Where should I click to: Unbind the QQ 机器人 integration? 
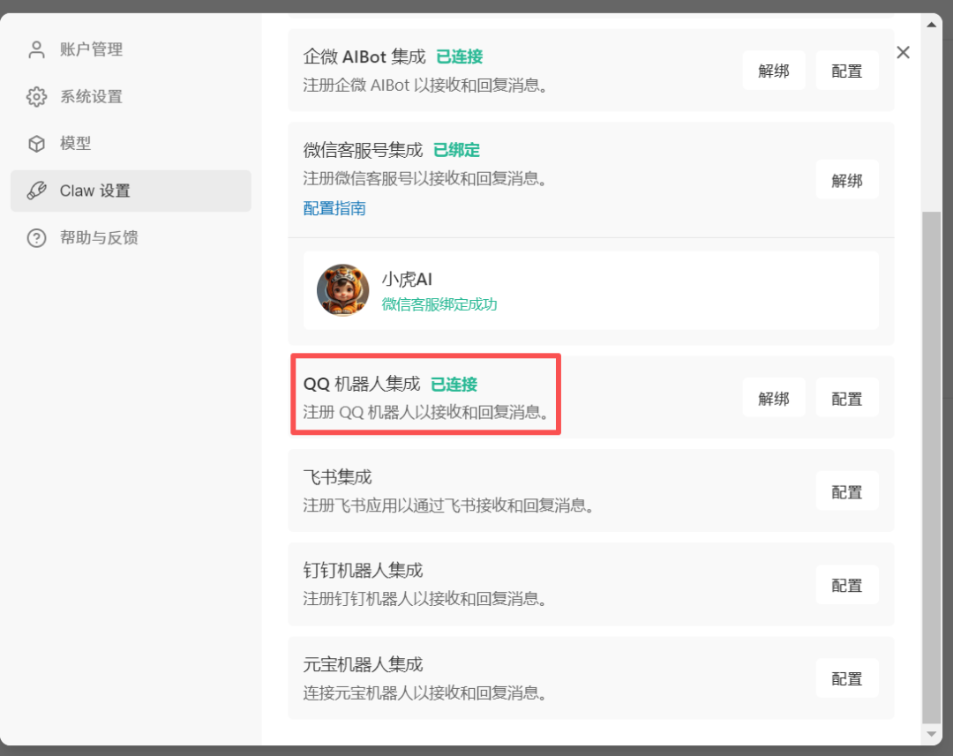pos(774,398)
